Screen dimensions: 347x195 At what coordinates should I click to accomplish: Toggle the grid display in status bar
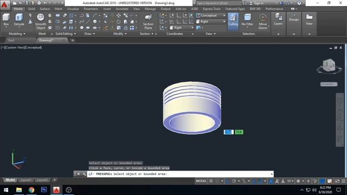click(x=211, y=181)
